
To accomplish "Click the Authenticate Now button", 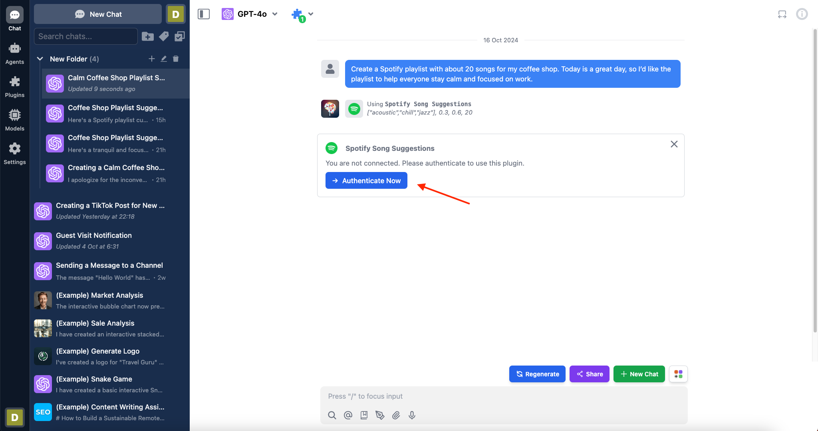I will point(366,180).
